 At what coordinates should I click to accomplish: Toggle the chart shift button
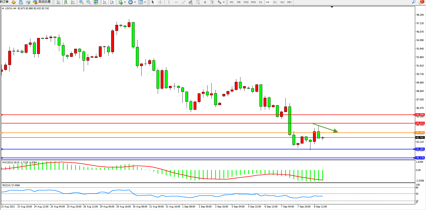click(x=112, y=2)
